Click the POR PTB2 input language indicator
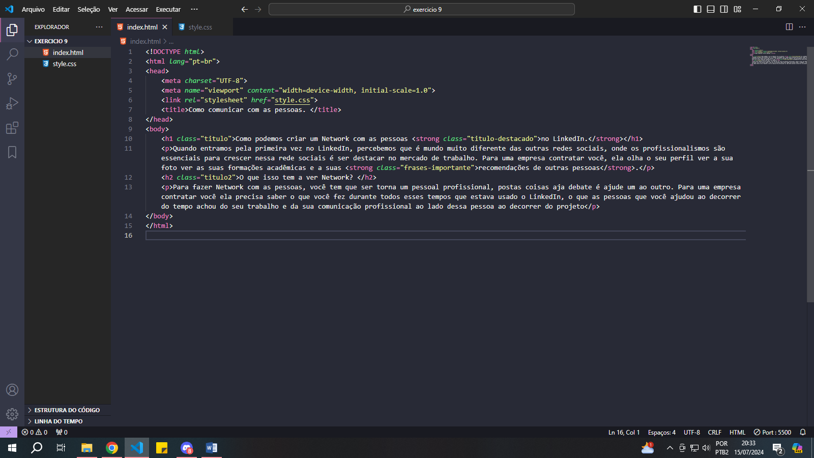This screenshot has width=814, height=458. [721, 448]
